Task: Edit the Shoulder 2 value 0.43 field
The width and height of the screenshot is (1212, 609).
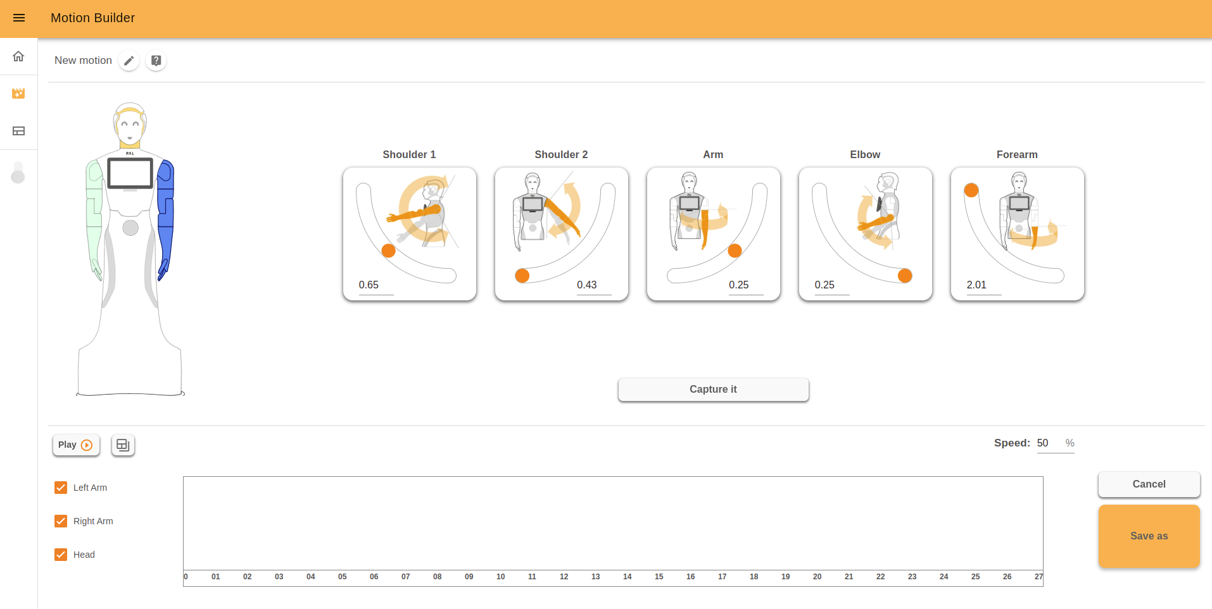Action: coord(594,285)
